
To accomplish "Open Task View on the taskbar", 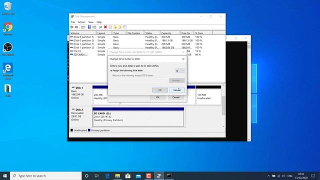I will click(x=96, y=175).
